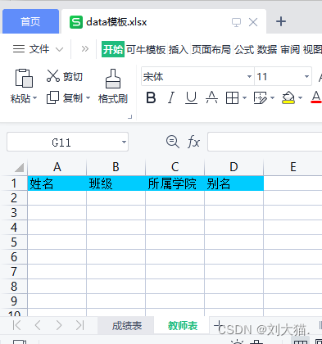Screen dimensions: 322x344
Task: Click the hamburger menu icon
Action: click(19, 49)
